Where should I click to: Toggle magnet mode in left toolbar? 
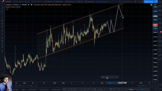(x=2, y=38)
